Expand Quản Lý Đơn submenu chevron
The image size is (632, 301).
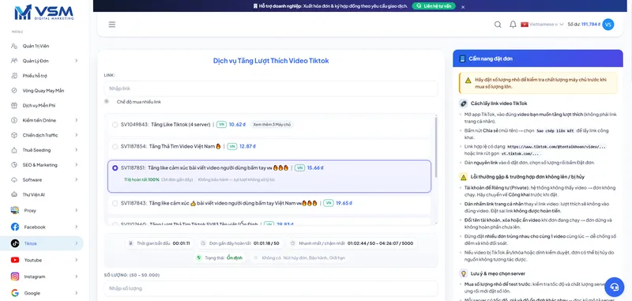[x=76, y=61]
